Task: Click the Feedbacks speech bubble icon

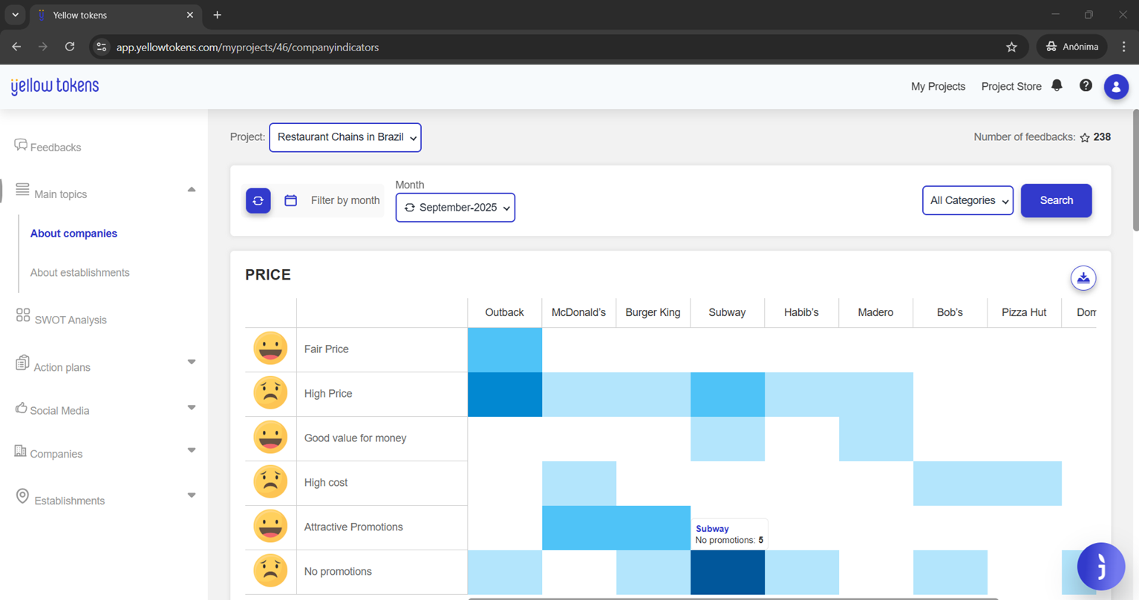Action: click(x=21, y=145)
